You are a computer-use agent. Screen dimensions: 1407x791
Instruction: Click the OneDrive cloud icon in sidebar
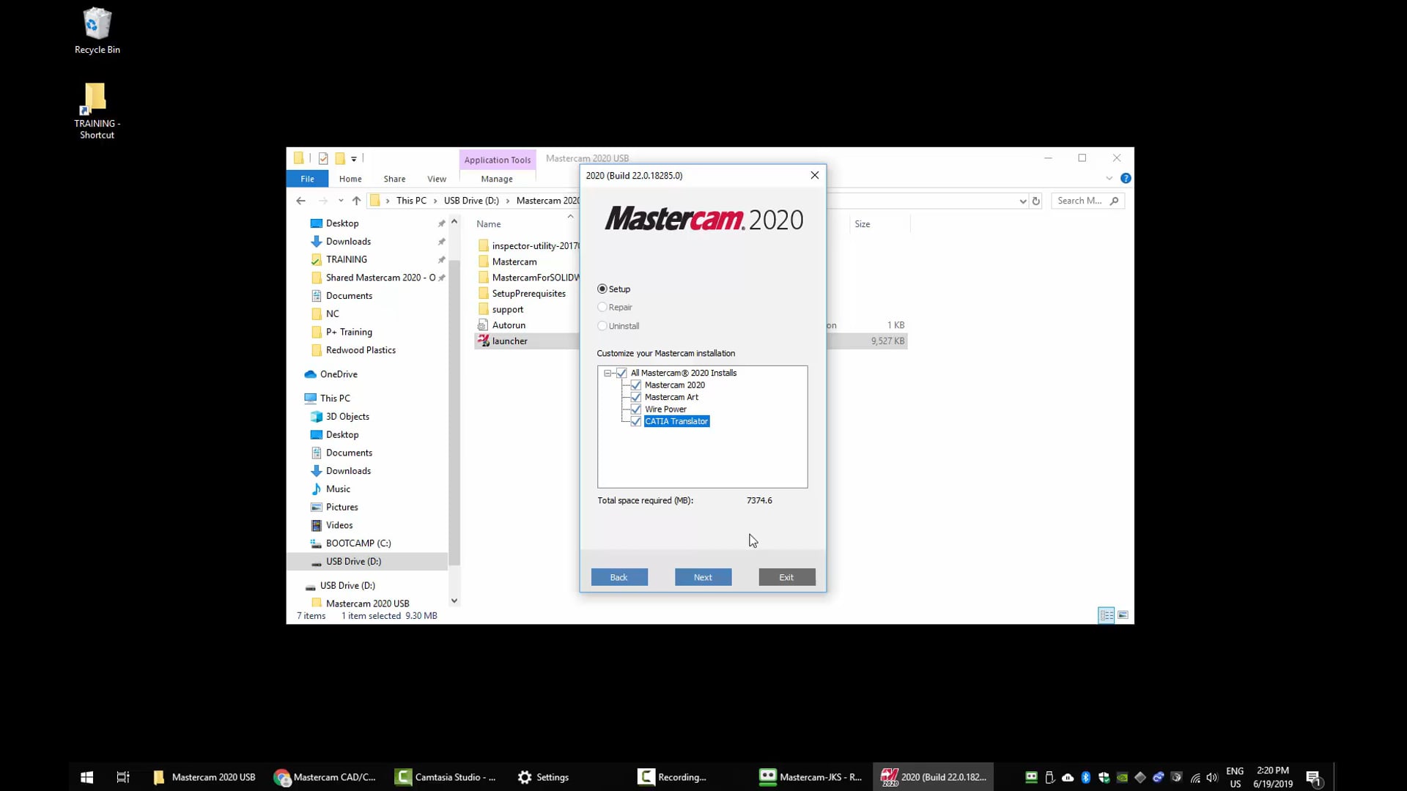(311, 374)
